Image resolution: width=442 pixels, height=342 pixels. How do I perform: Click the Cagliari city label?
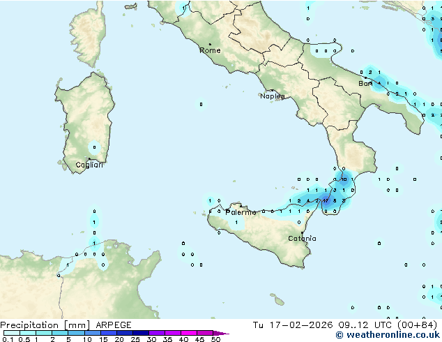[x=89, y=165]
